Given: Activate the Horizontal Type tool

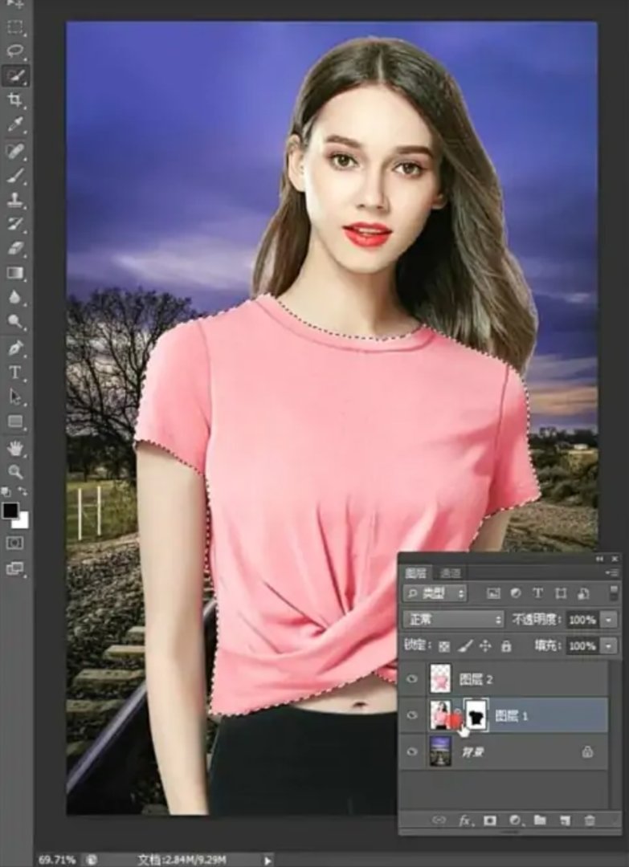Looking at the screenshot, I should [x=14, y=372].
